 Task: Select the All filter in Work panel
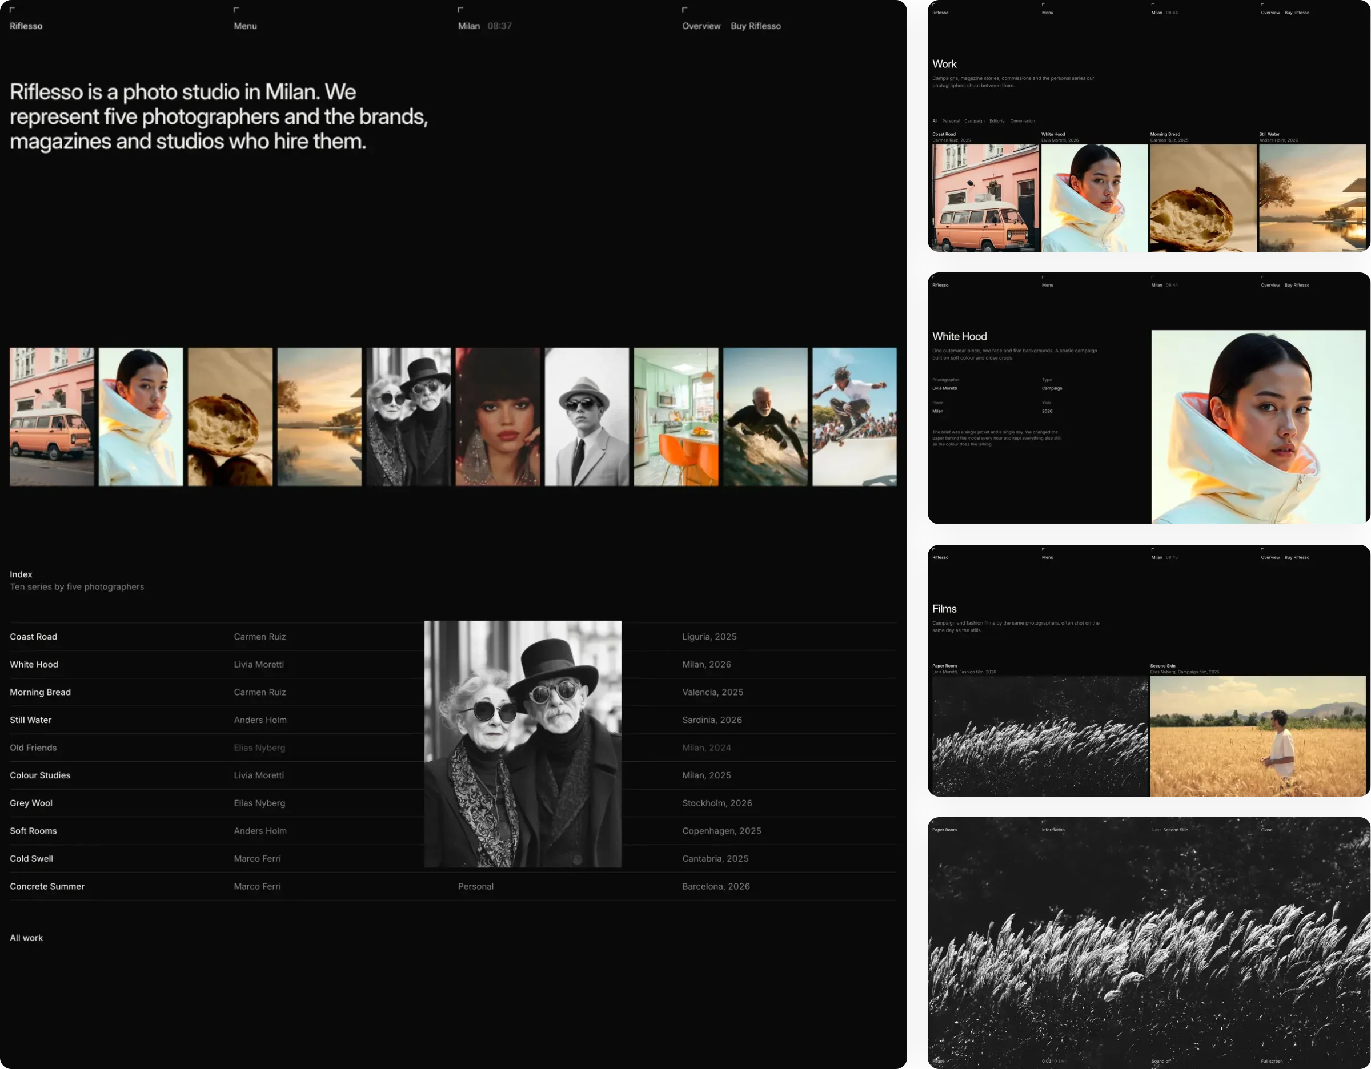coord(935,121)
